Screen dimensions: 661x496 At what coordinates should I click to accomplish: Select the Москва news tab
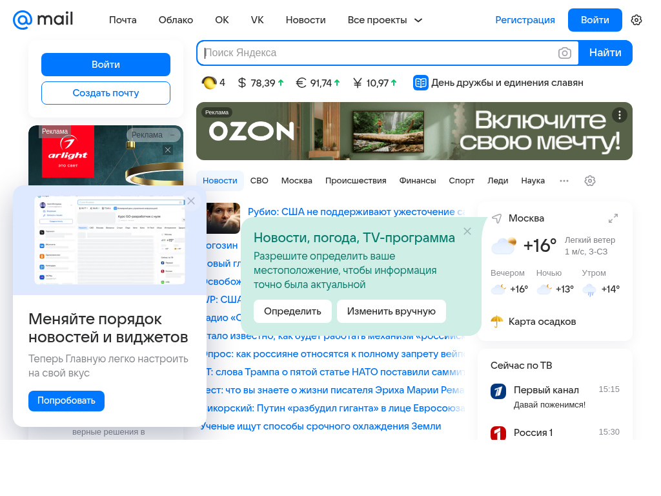coord(297,181)
